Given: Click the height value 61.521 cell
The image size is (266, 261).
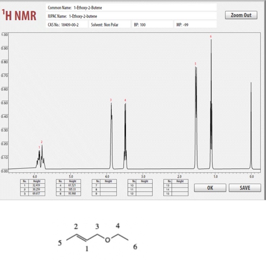Looking at the screenshot, I should (x=73, y=185).
